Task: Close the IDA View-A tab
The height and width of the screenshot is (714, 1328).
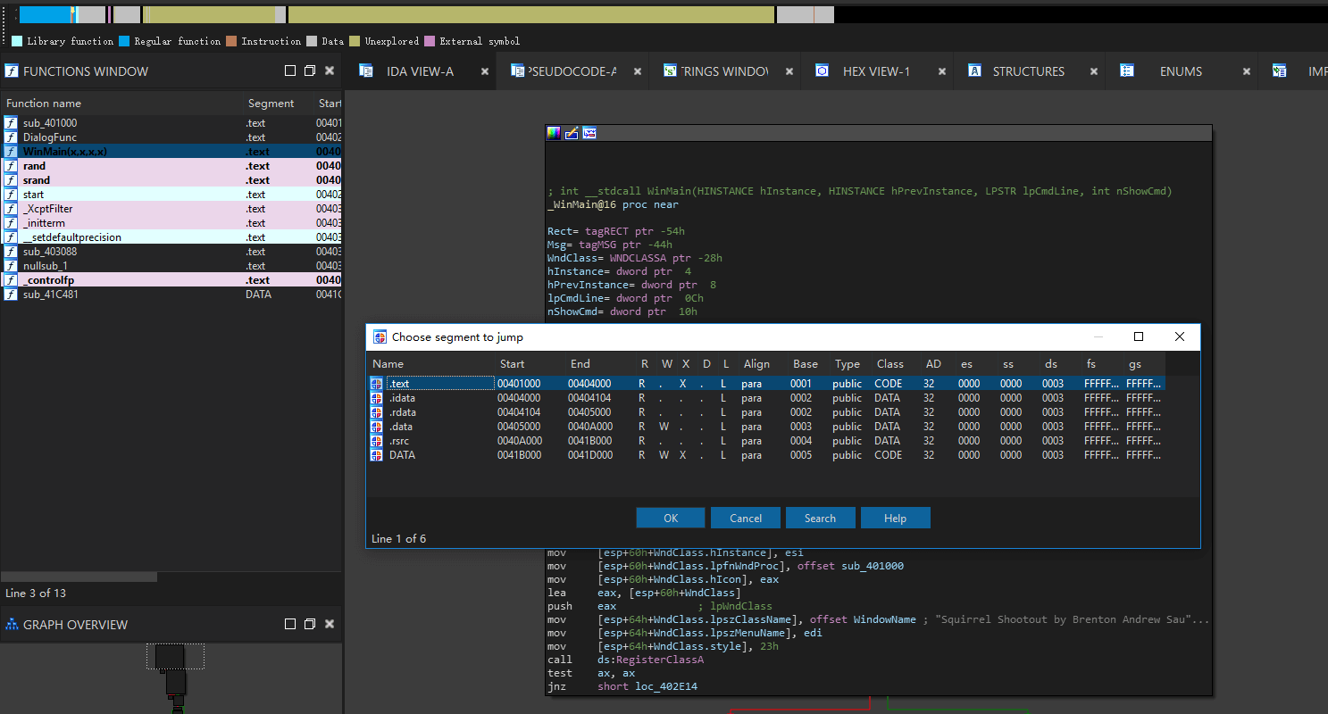Action: click(485, 71)
